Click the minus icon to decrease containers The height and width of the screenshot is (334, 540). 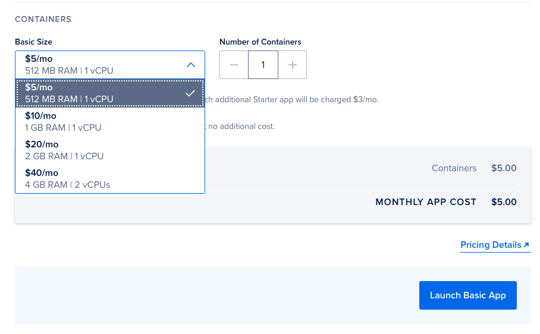(234, 65)
